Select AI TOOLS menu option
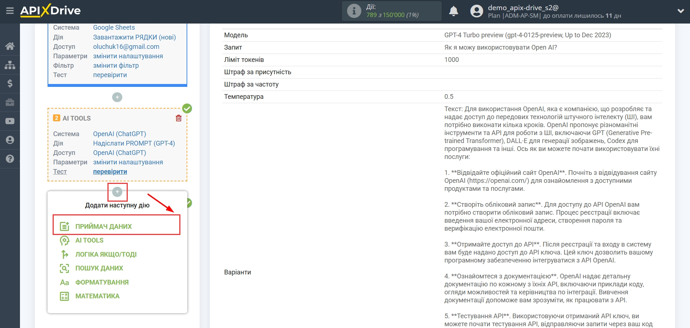 (89, 240)
